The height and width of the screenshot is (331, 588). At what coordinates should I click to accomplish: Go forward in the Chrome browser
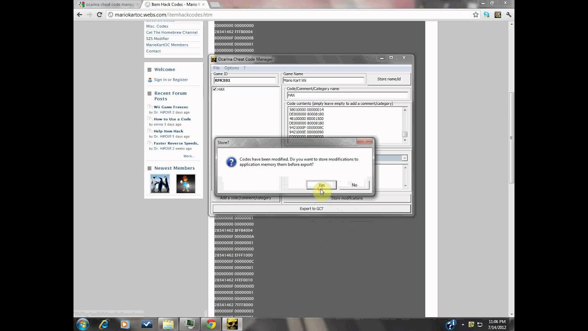click(89, 15)
